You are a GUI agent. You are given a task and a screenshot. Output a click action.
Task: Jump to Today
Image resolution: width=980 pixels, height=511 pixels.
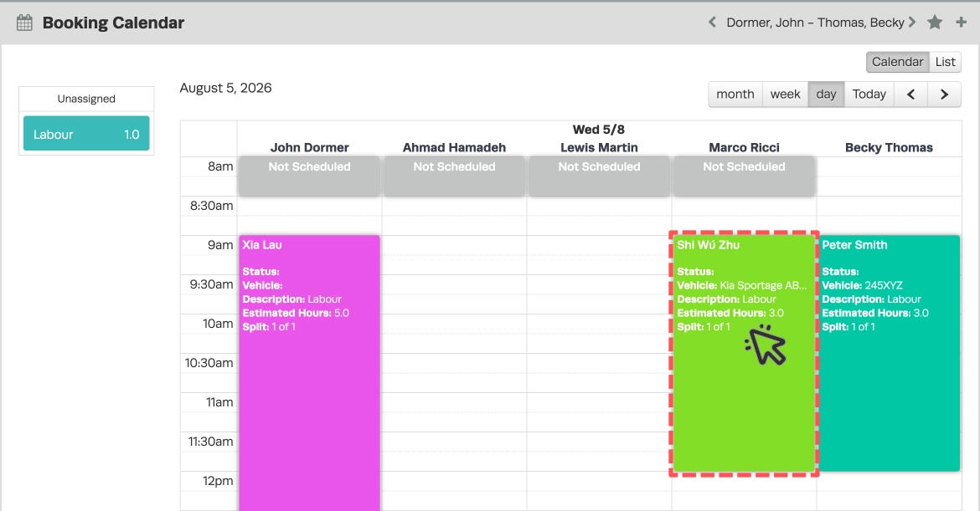pos(869,95)
